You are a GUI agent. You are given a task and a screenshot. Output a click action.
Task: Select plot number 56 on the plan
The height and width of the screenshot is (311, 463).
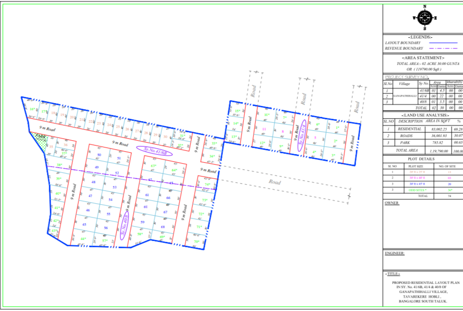(105, 228)
